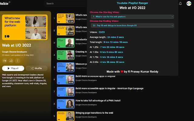Open video 1 thumbnail with 31:05 duration
This screenshot has width=194, height=121.
65,18
